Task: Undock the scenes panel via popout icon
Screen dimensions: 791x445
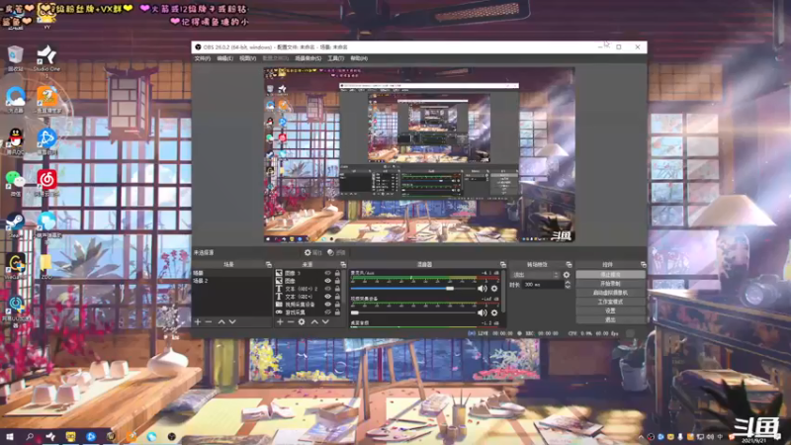Action: pos(268,264)
